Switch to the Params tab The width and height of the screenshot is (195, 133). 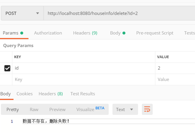(13, 33)
